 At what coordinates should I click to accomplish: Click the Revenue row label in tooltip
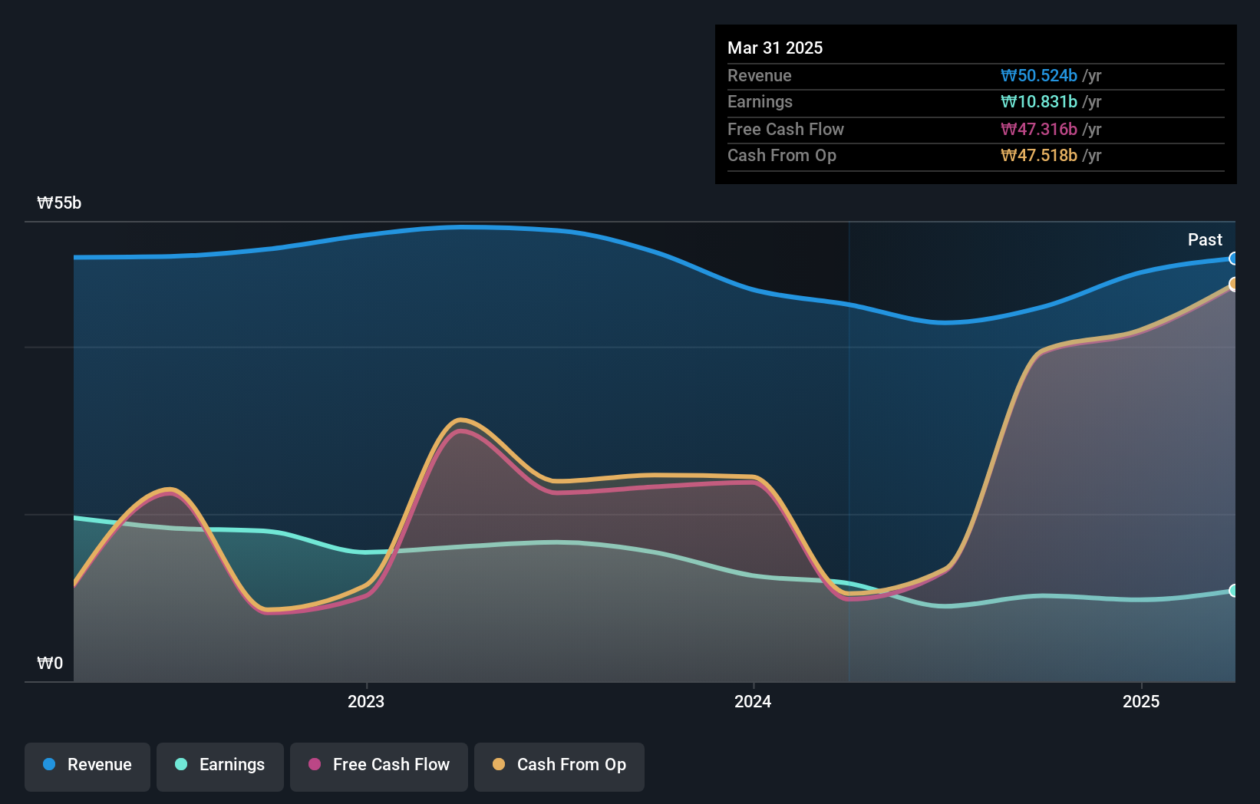pos(760,75)
